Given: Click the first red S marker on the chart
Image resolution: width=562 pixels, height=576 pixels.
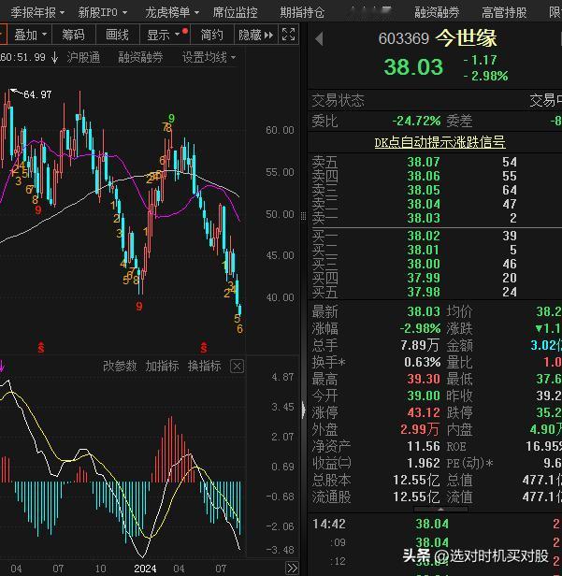Looking at the screenshot, I should point(41,347).
